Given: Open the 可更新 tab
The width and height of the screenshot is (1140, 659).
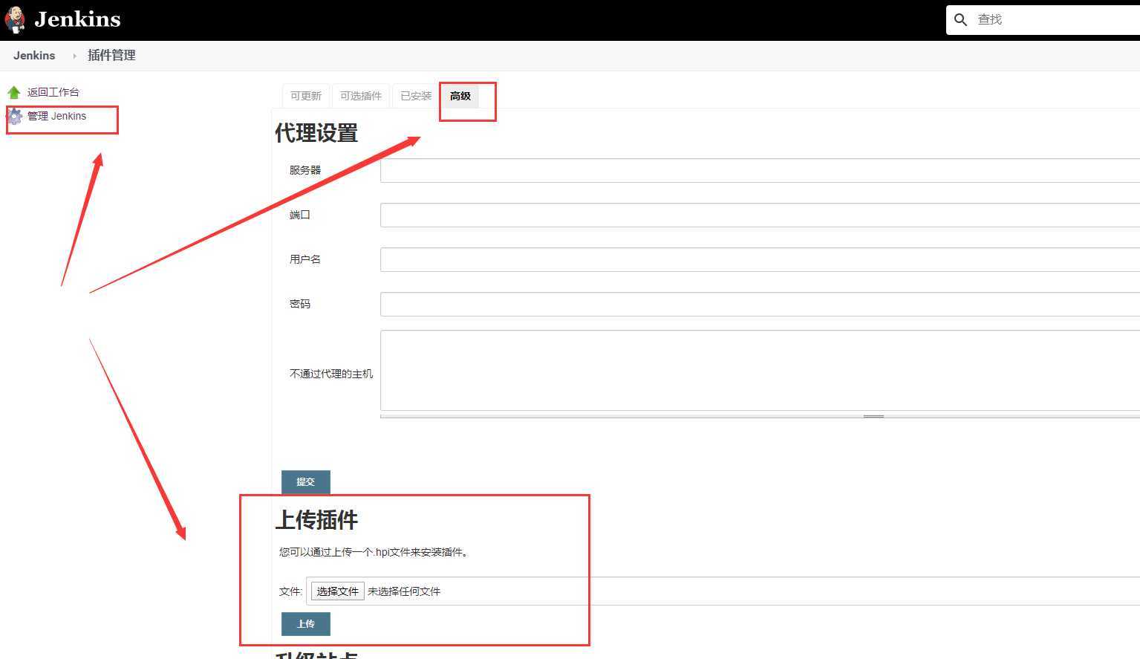Looking at the screenshot, I should pyautogui.click(x=306, y=96).
